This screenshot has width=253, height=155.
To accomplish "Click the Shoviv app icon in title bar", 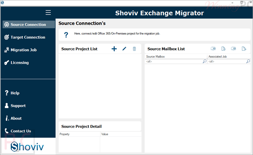I will tap(2, 3).
